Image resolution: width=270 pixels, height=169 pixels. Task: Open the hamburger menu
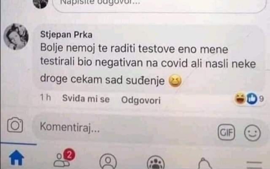254,164
